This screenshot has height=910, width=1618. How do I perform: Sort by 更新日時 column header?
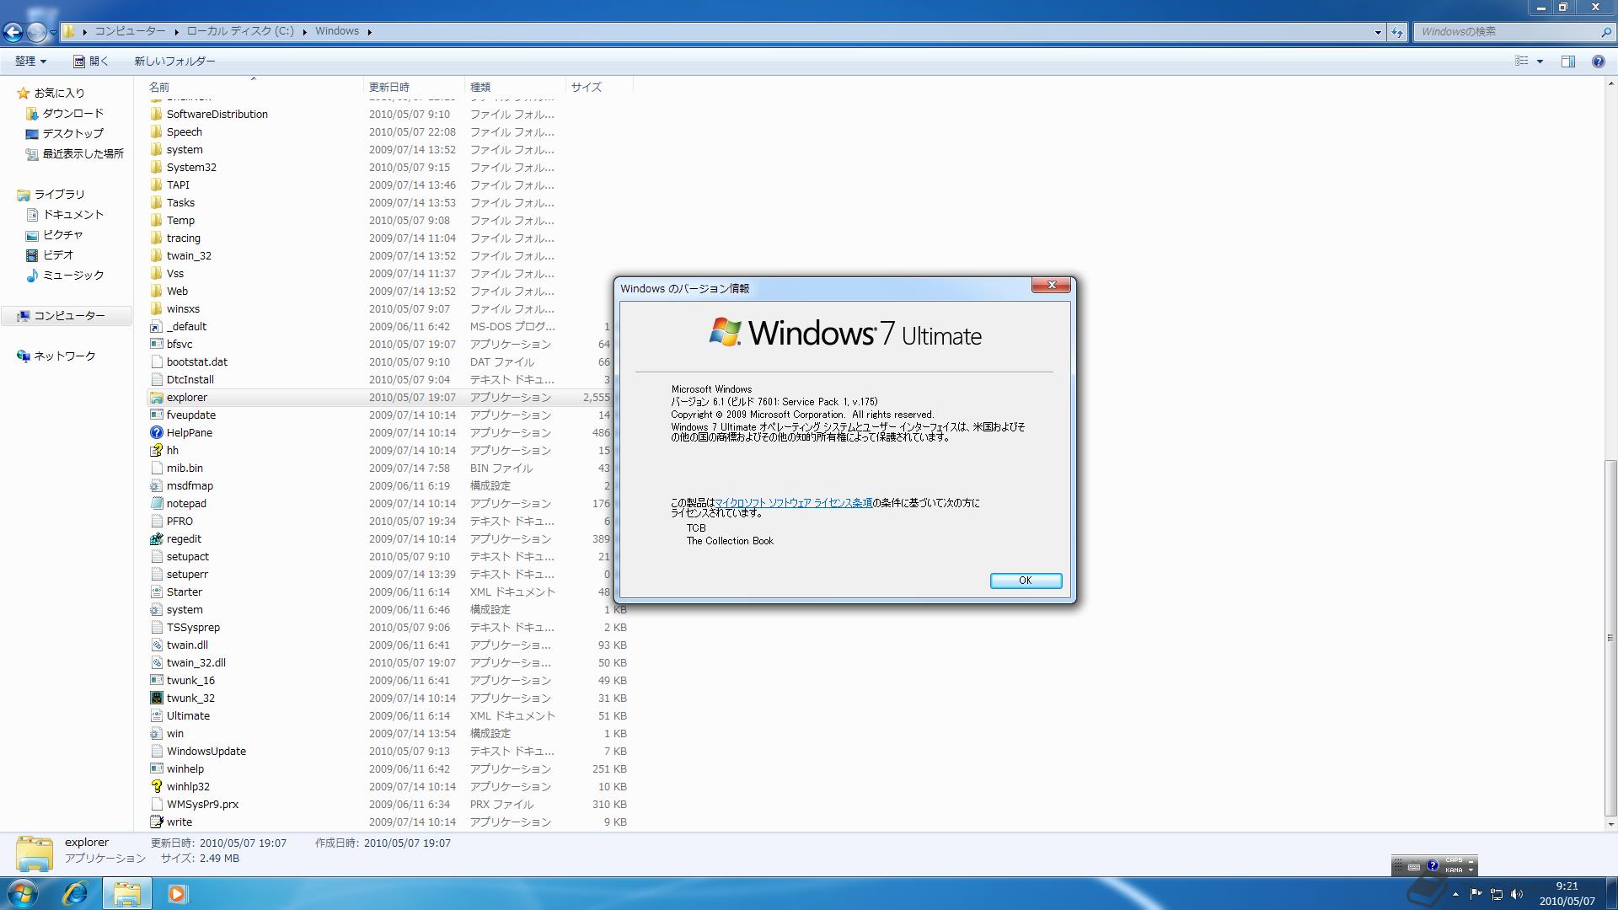414,87
